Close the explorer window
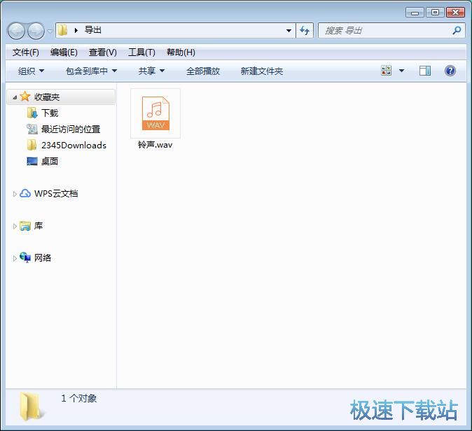 click(455, 13)
